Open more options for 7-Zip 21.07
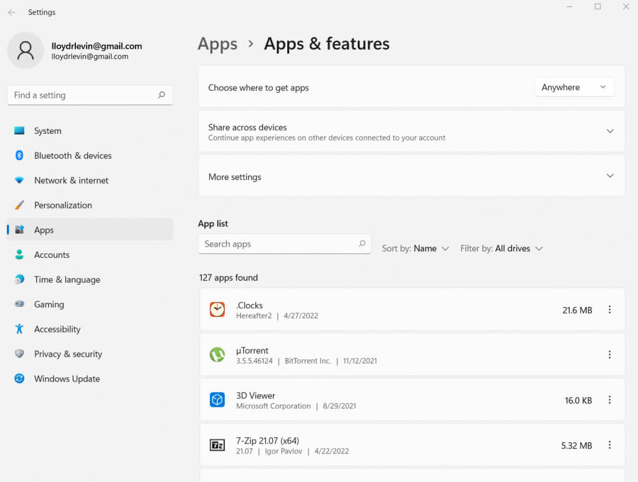Screen dimensions: 638x482 point(609,445)
